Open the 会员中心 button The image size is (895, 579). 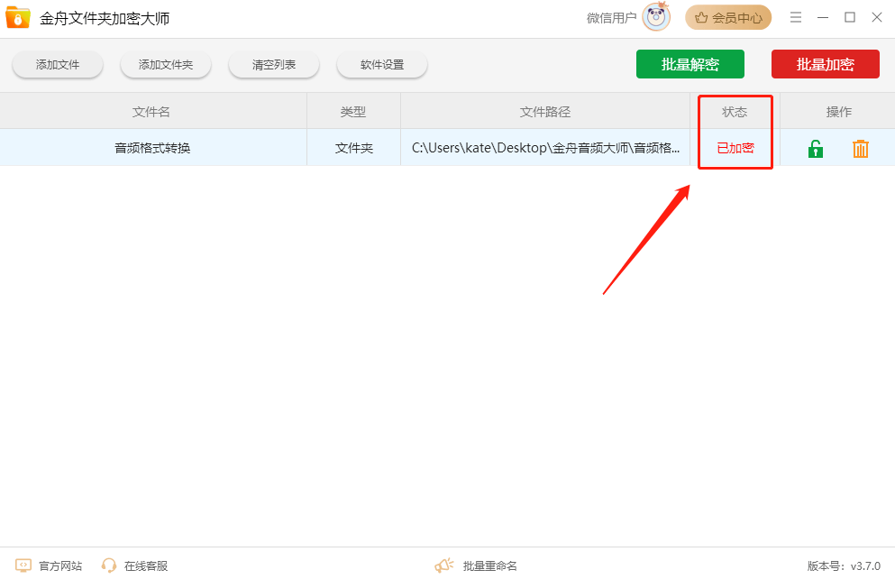pos(728,18)
